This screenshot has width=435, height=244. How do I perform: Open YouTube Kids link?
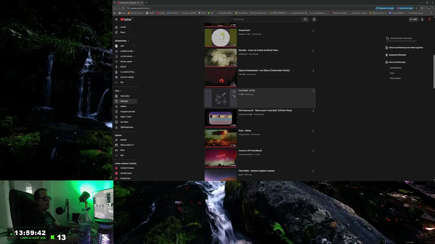tap(126, 178)
